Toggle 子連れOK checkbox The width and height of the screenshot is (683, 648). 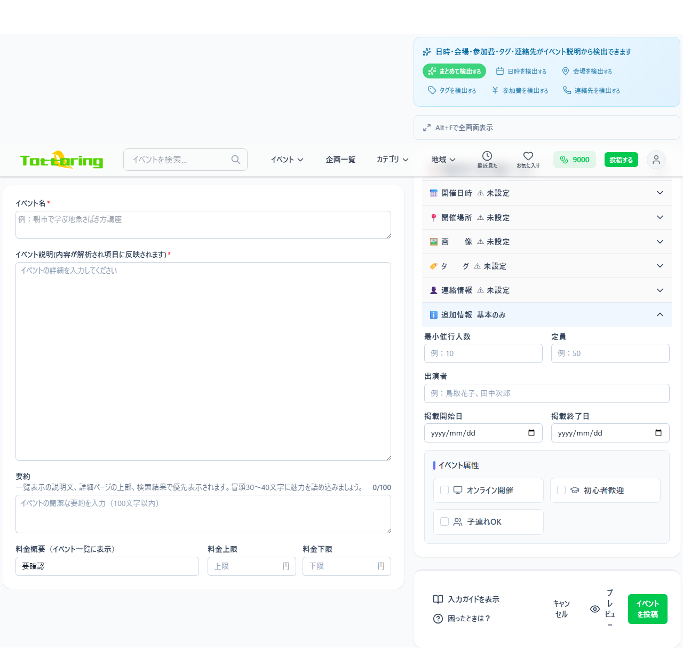click(444, 521)
